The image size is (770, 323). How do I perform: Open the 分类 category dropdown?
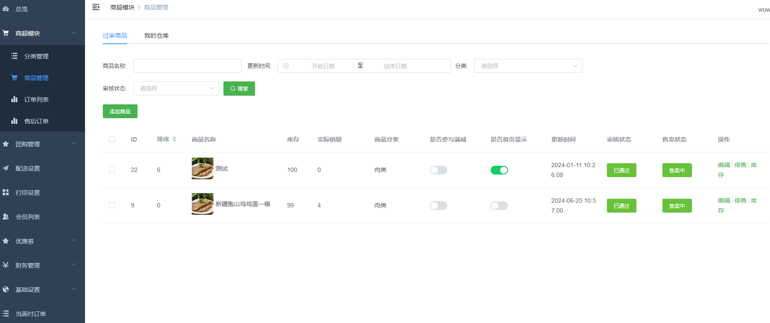click(x=528, y=66)
